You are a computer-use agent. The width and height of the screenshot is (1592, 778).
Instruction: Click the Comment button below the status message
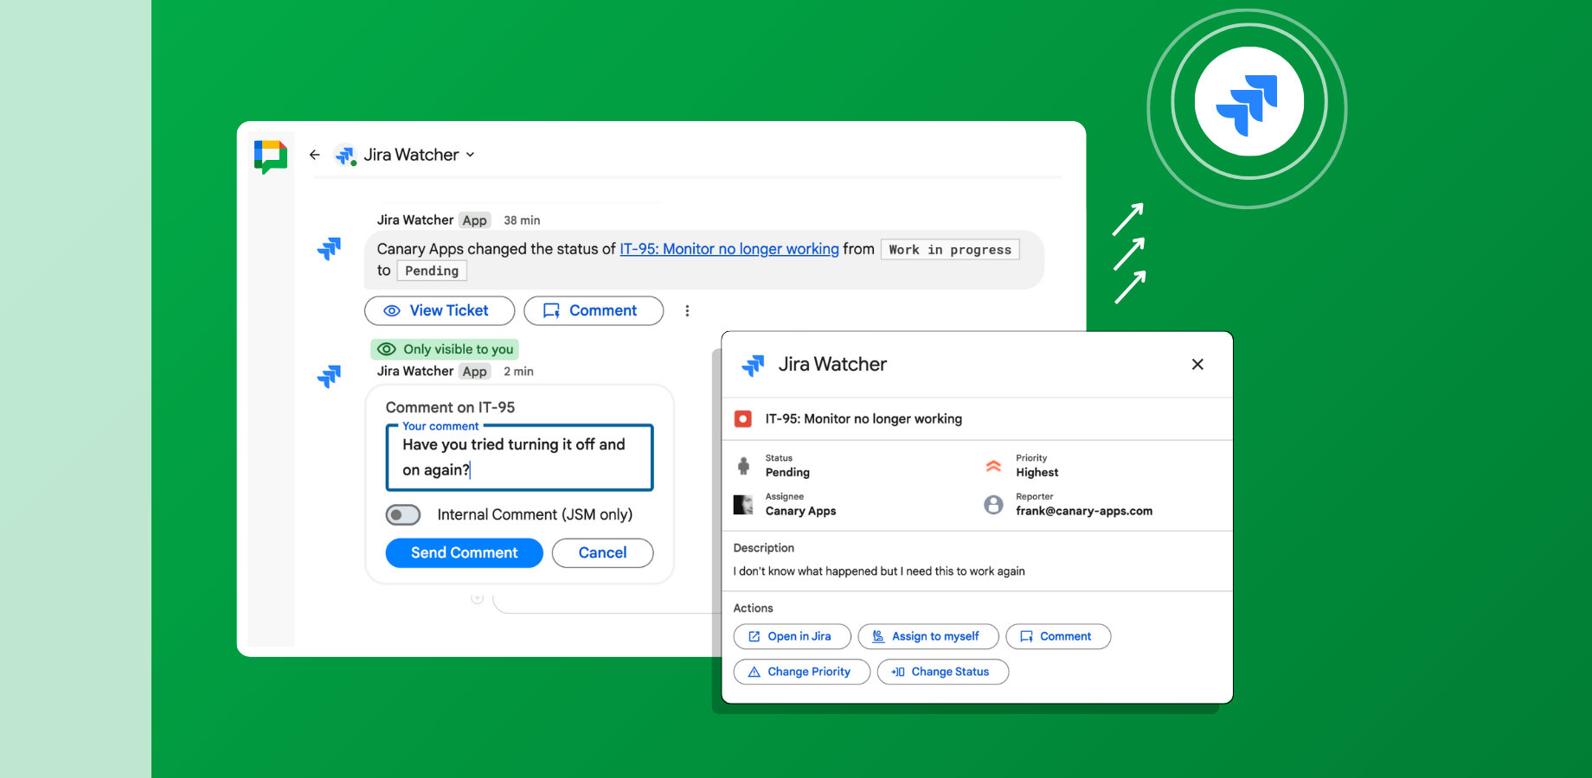click(594, 310)
